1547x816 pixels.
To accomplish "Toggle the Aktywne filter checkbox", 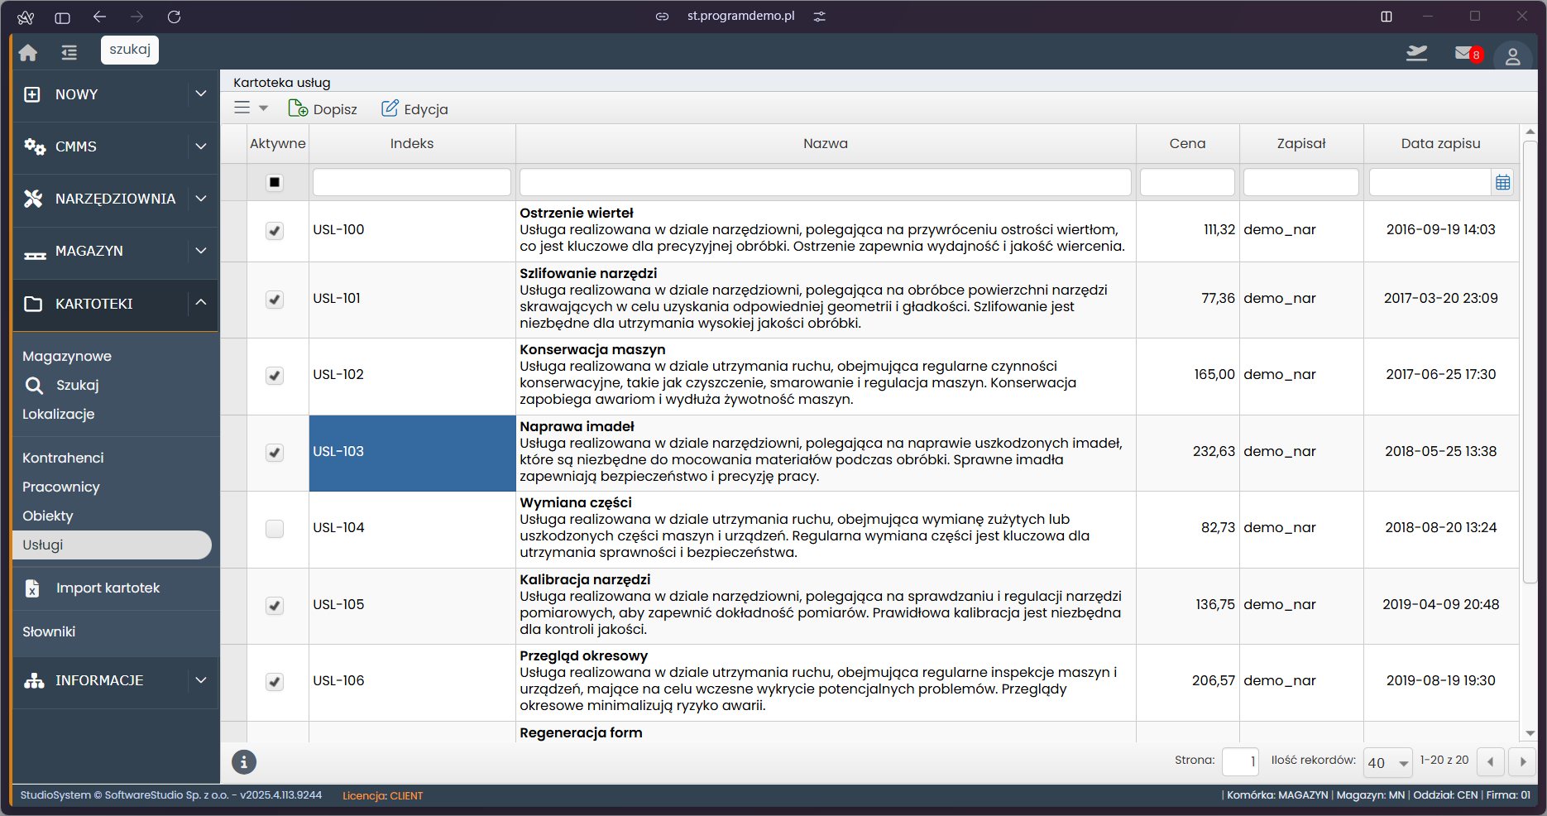I will [x=275, y=183].
